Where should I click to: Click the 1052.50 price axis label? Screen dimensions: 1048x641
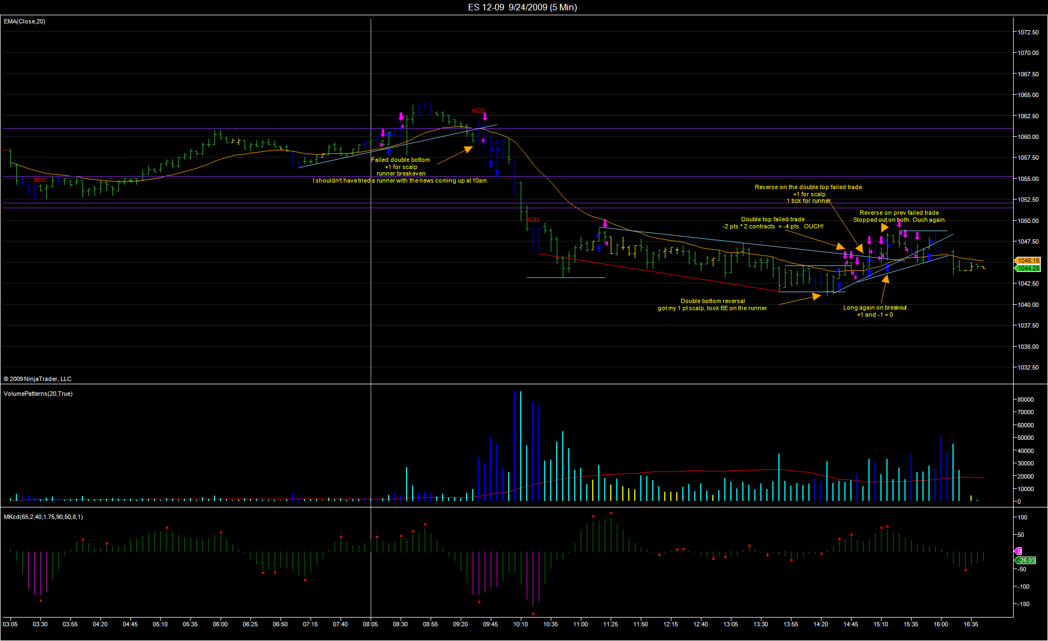1028,199
